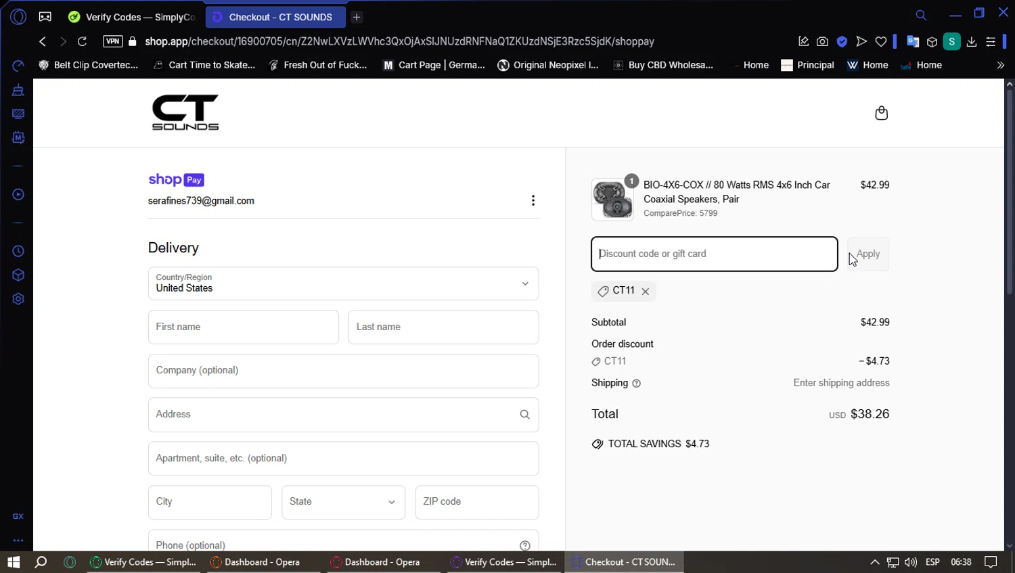Expand the Country/Region dropdown
The height and width of the screenshot is (573, 1015).
click(x=343, y=283)
